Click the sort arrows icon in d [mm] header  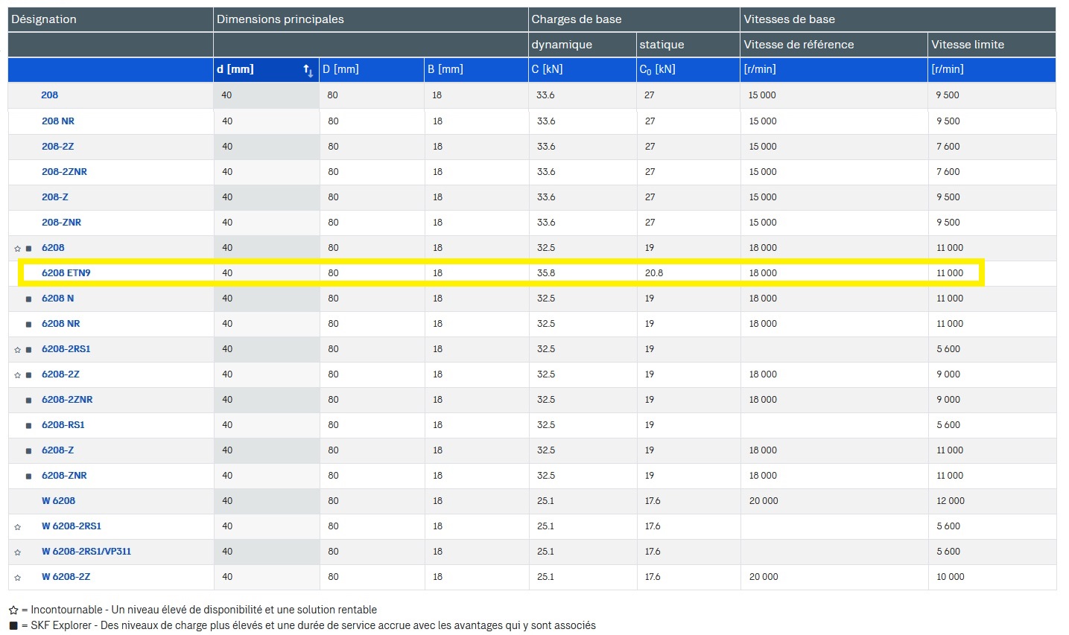click(308, 70)
